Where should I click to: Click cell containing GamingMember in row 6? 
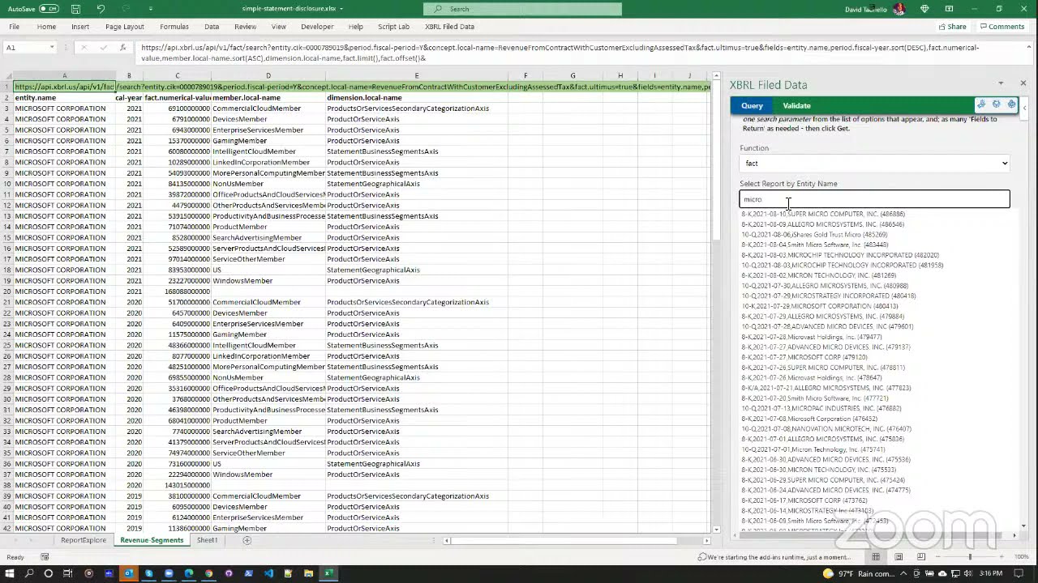(268, 141)
